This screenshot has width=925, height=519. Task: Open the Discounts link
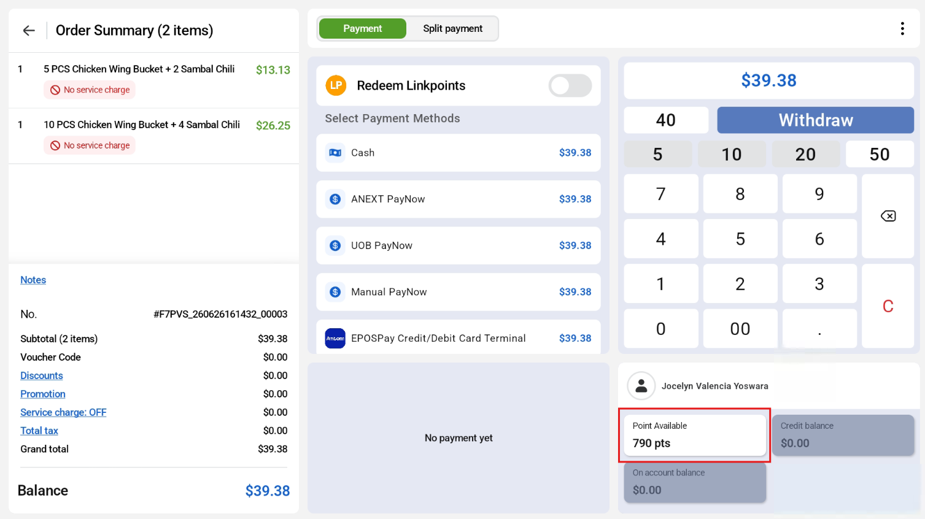pyautogui.click(x=42, y=375)
